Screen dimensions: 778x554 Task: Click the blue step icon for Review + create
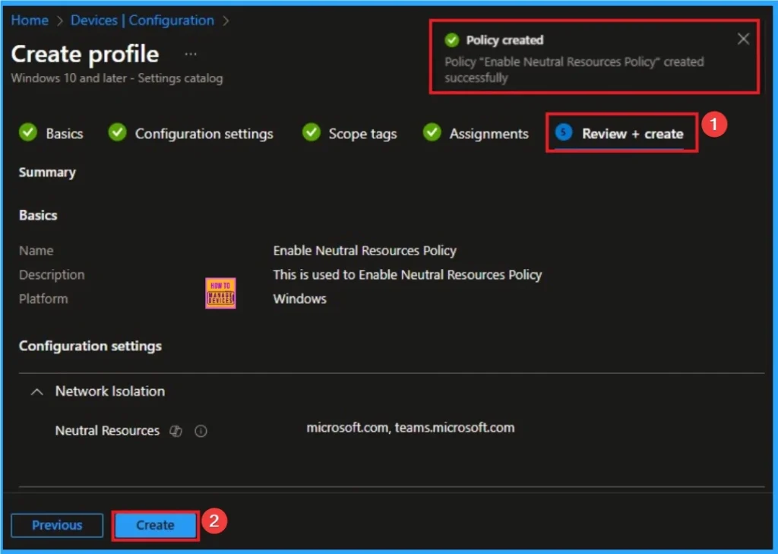click(564, 133)
